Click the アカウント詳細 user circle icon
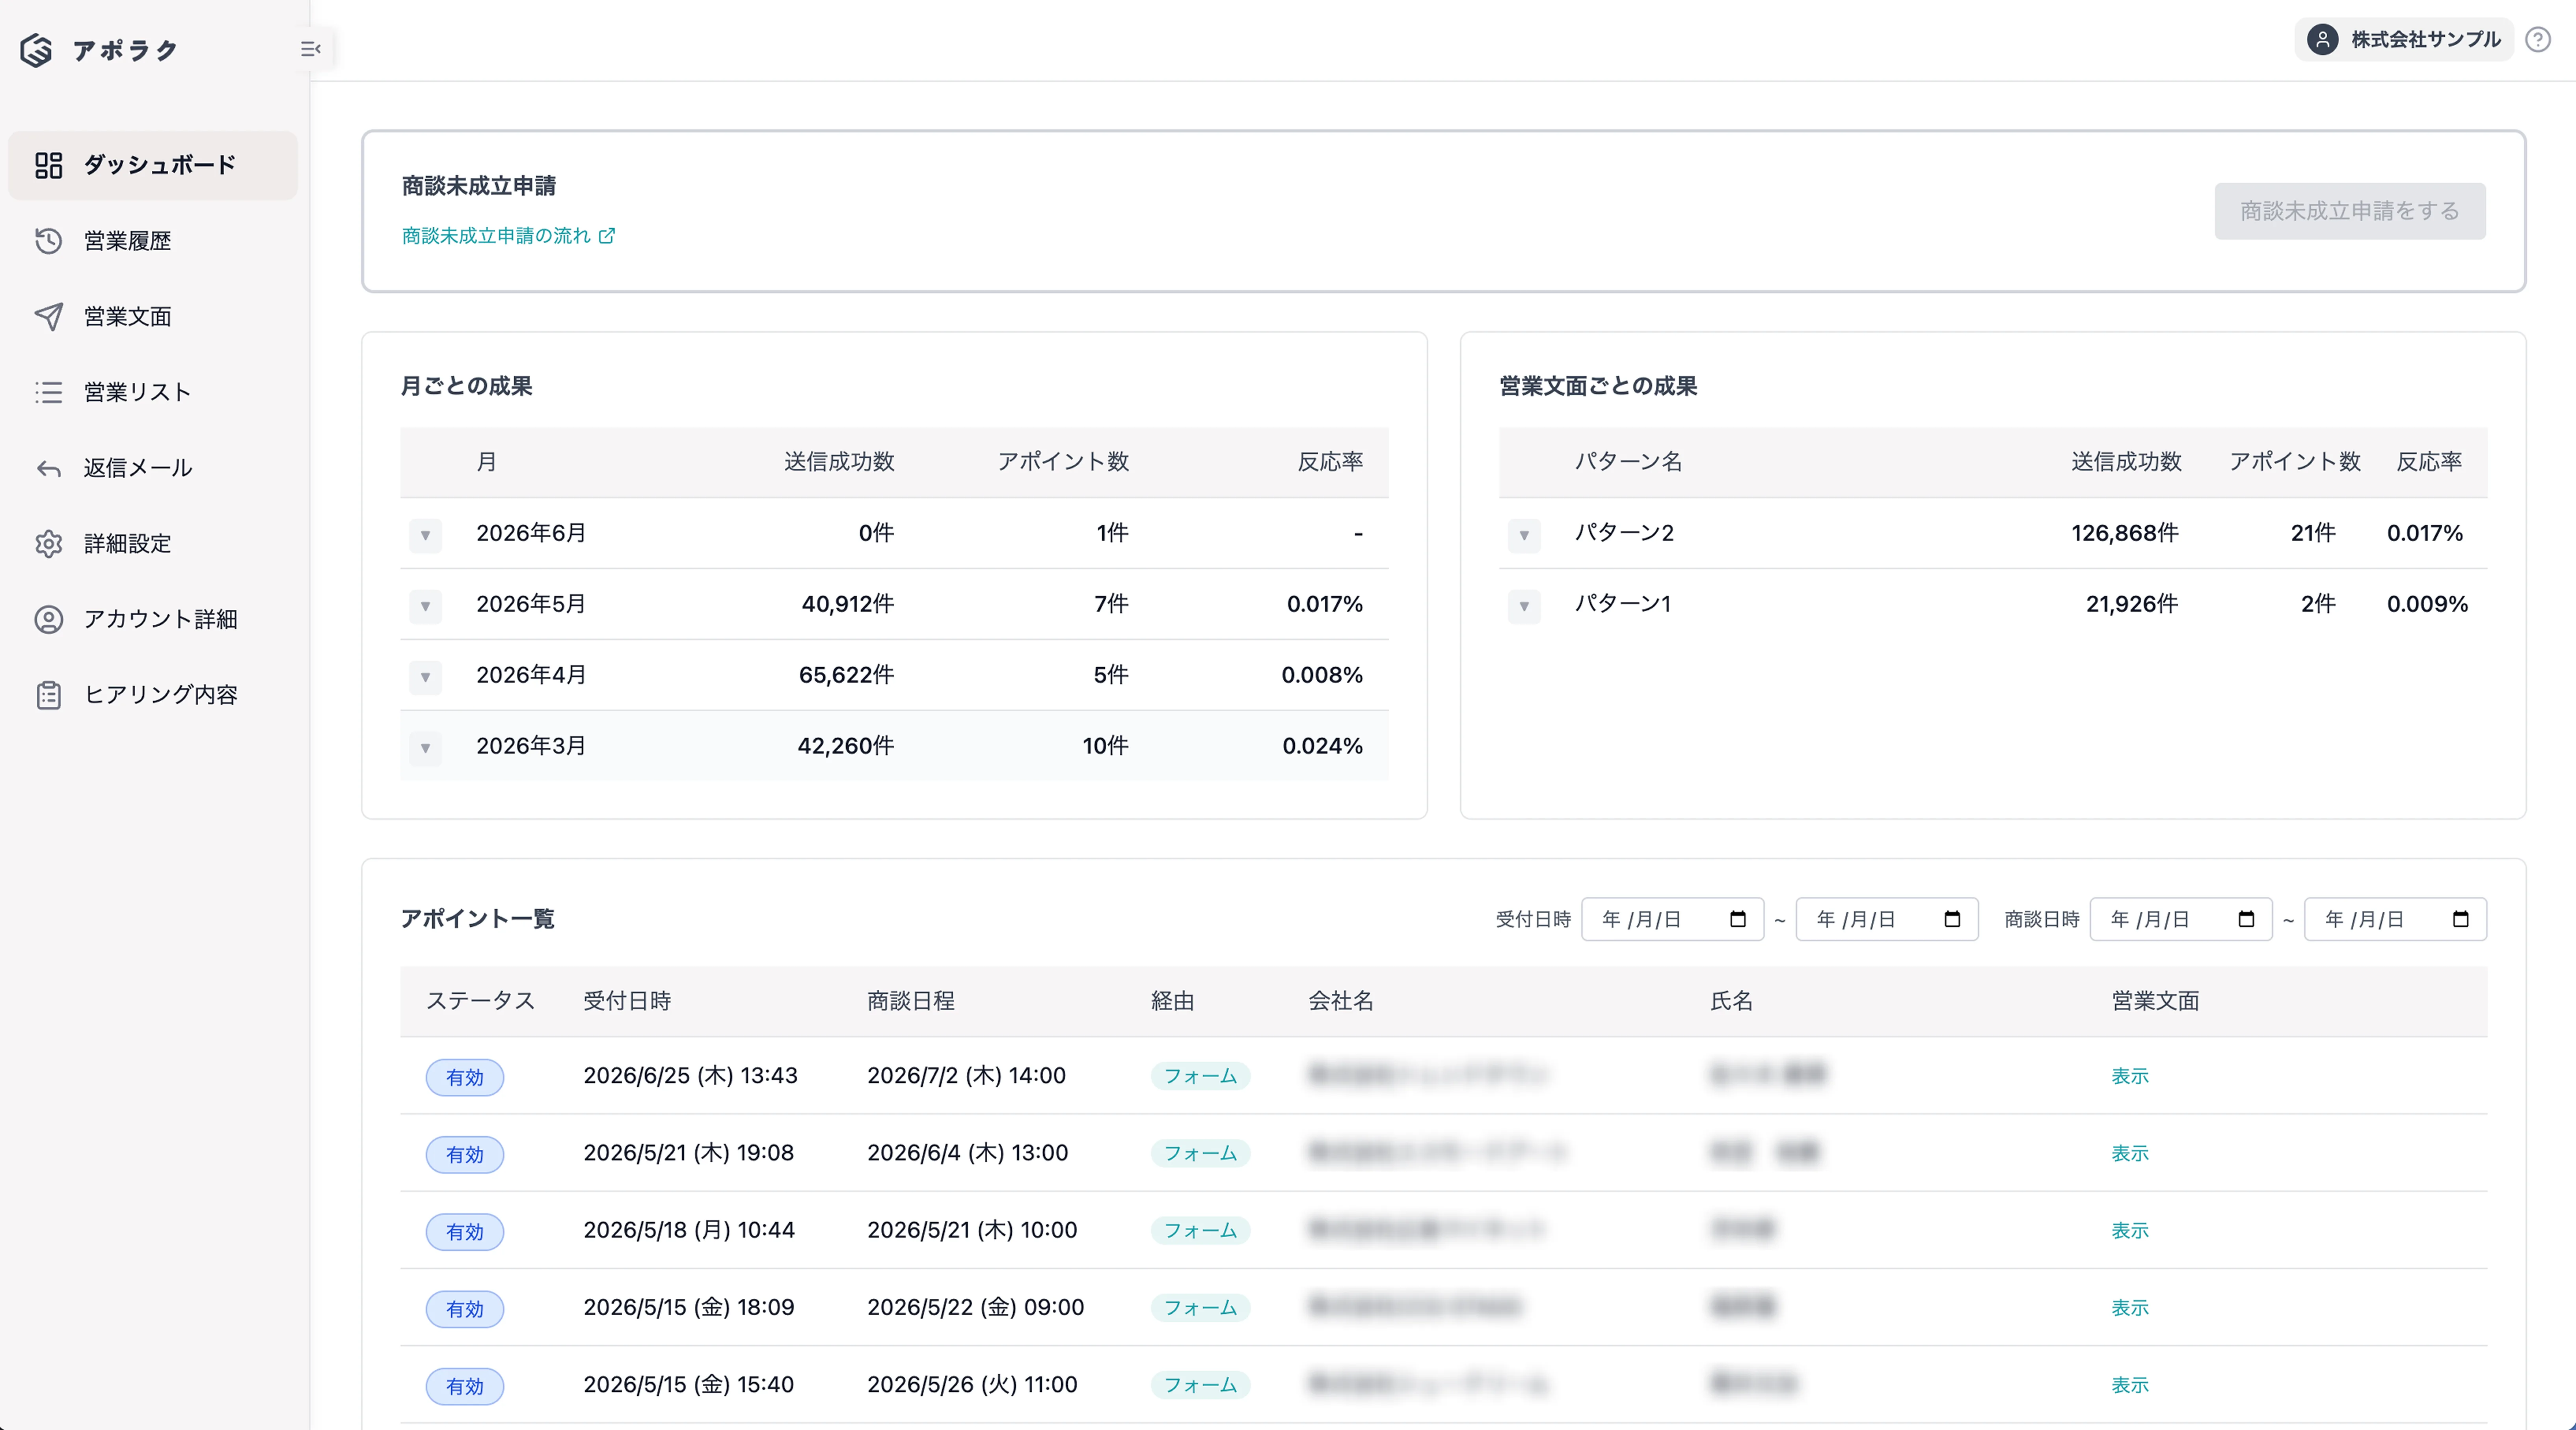This screenshot has width=2576, height=1430. [49, 620]
